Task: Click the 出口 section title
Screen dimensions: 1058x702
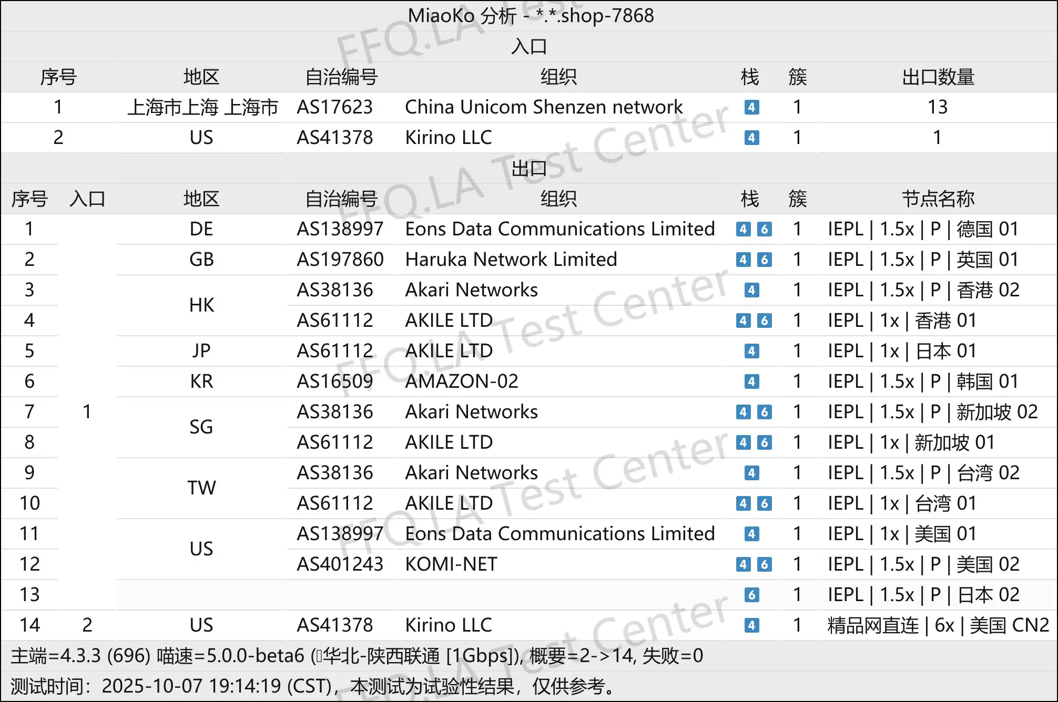Action: pyautogui.click(x=529, y=169)
